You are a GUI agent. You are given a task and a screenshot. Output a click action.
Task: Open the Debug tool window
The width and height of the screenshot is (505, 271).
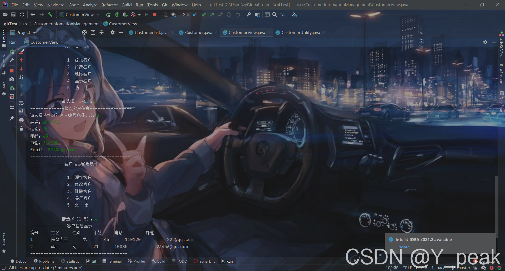tap(18, 261)
